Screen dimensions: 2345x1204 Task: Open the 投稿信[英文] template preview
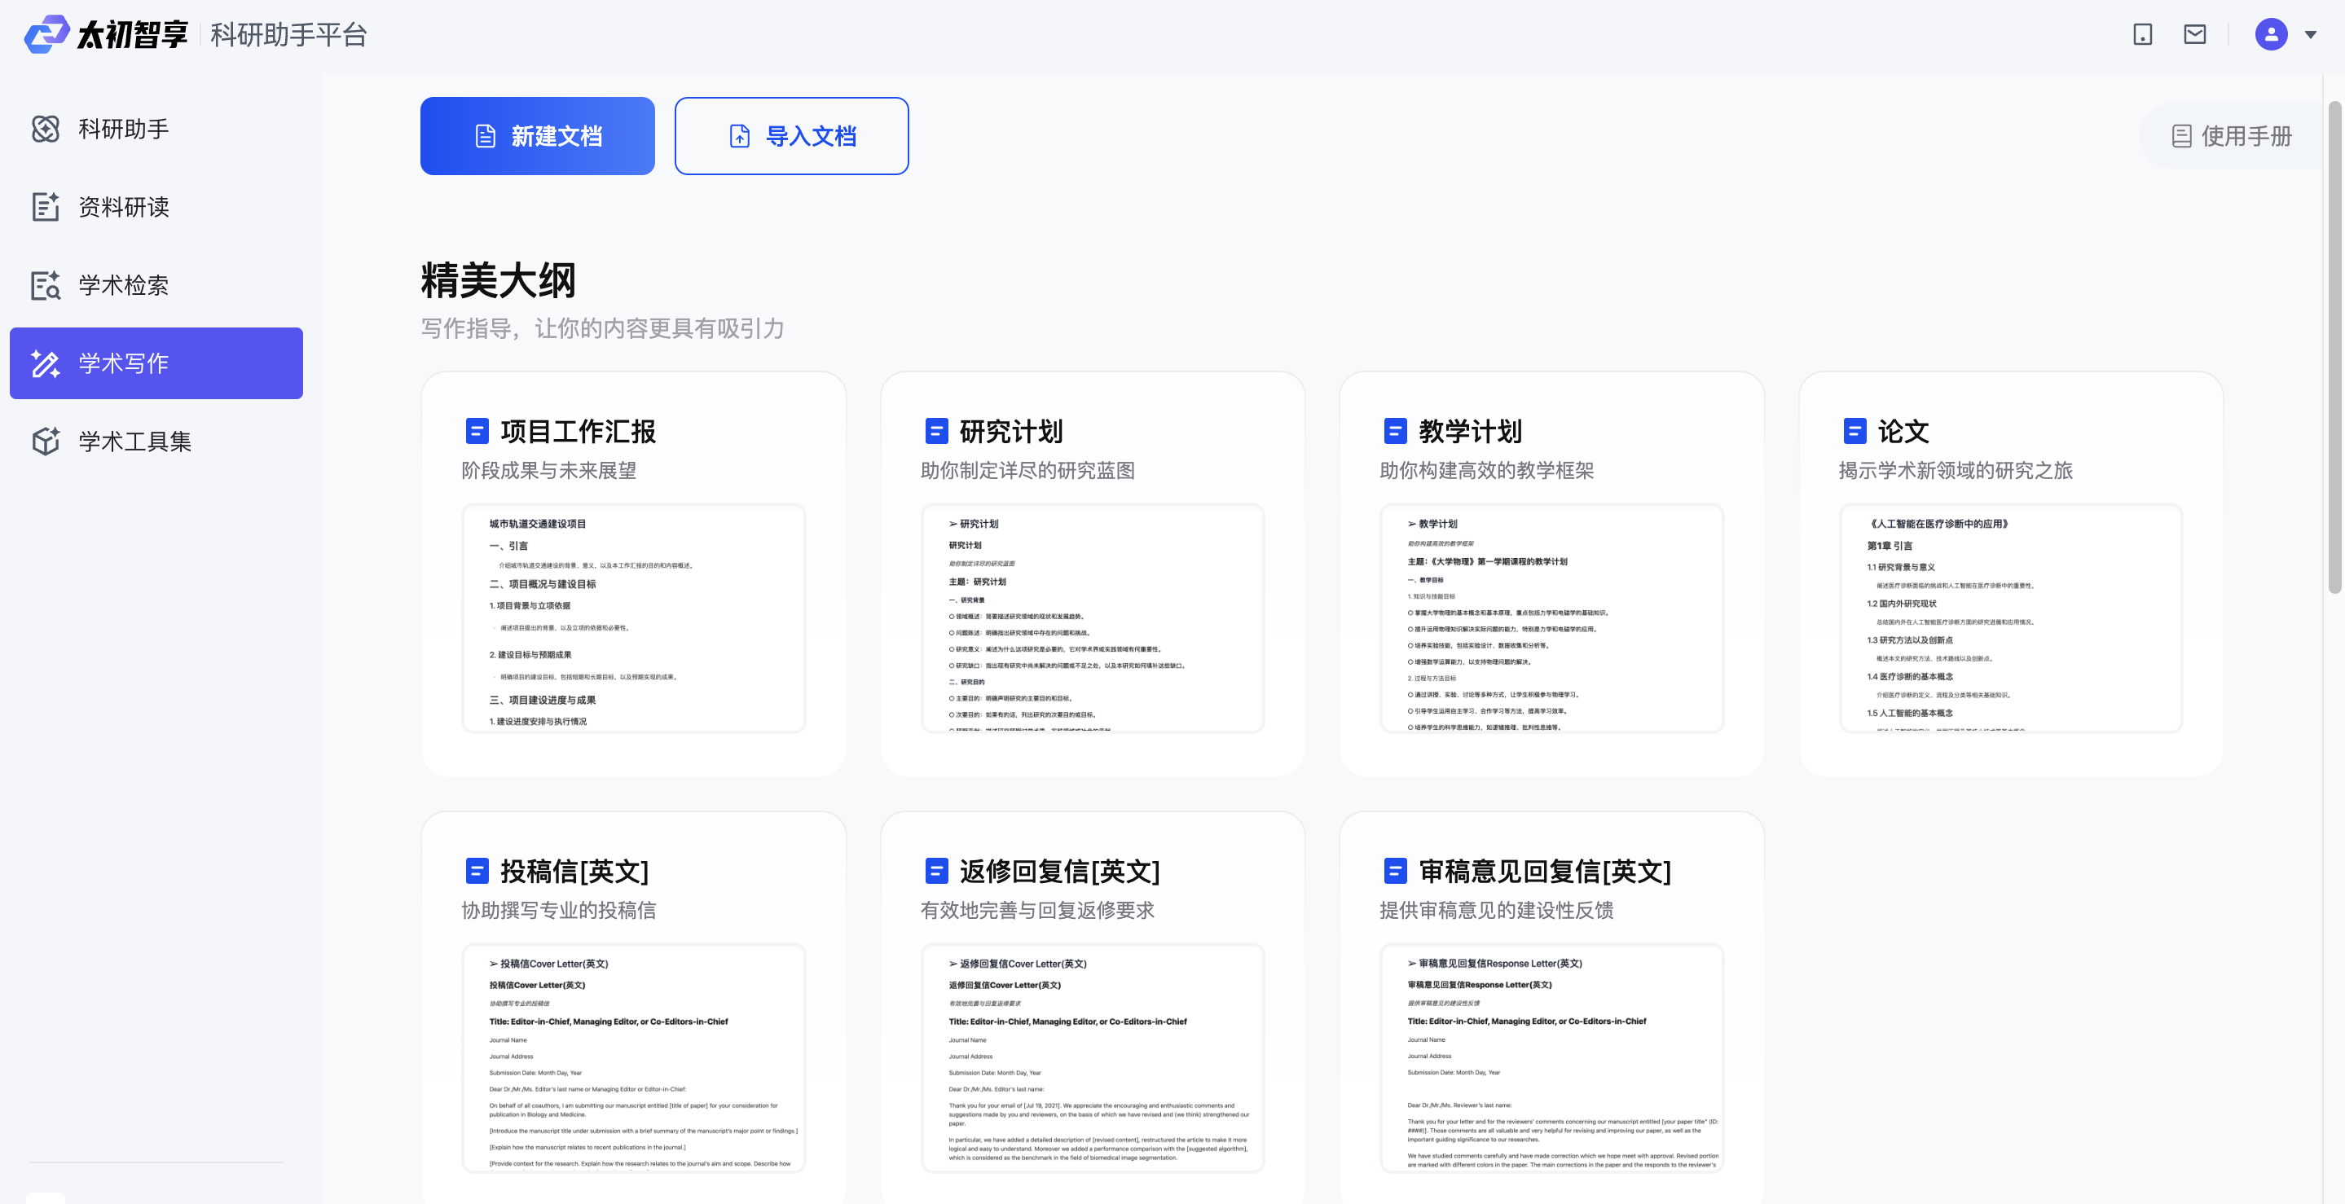(632, 1057)
